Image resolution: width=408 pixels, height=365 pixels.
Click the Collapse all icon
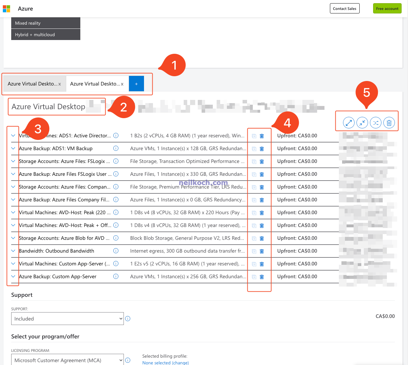pos(362,123)
